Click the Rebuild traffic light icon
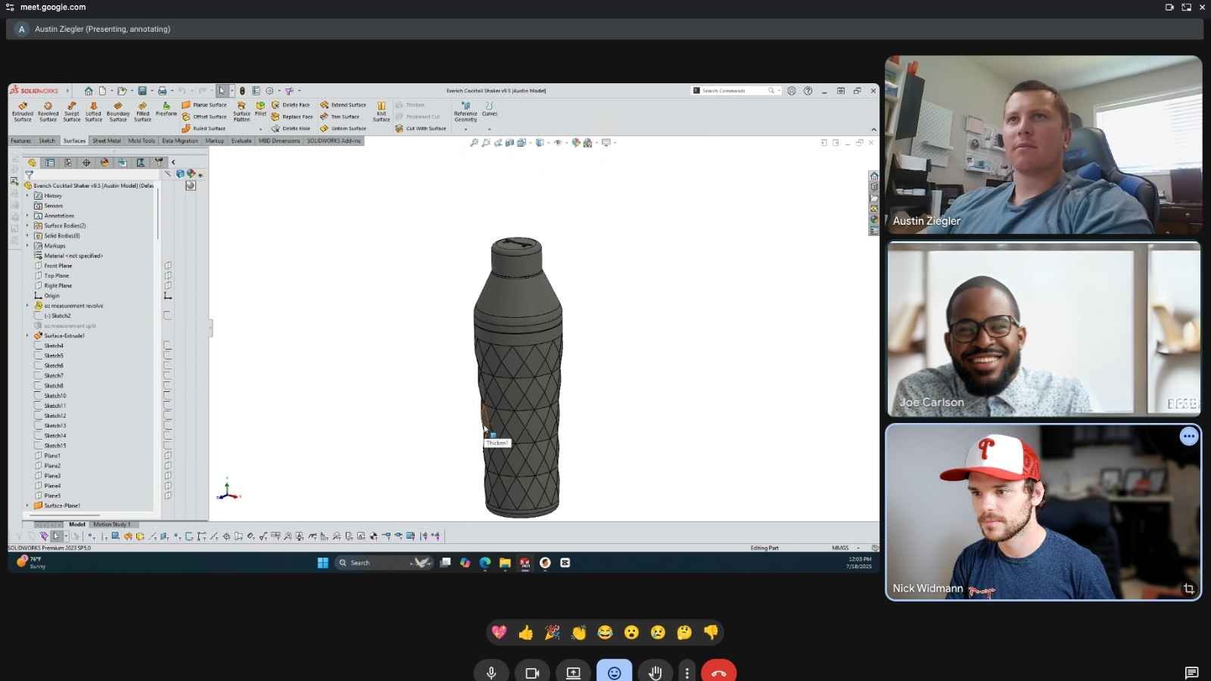Viewport: 1211px width, 681px height. (x=242, y=91)
